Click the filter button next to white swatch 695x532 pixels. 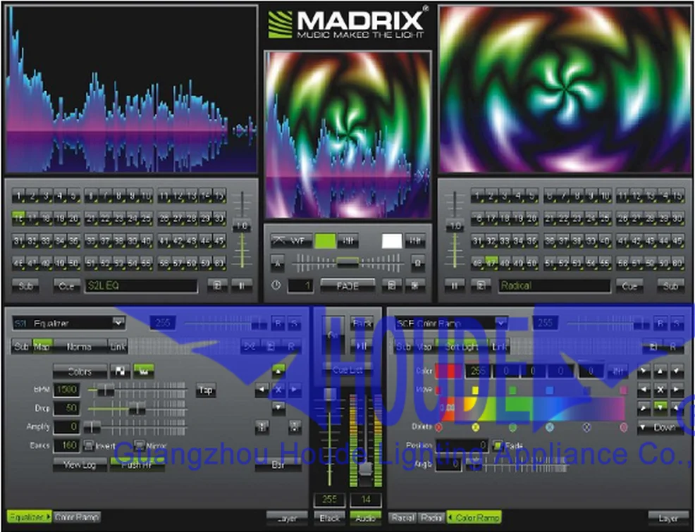(x=415, y=241)
